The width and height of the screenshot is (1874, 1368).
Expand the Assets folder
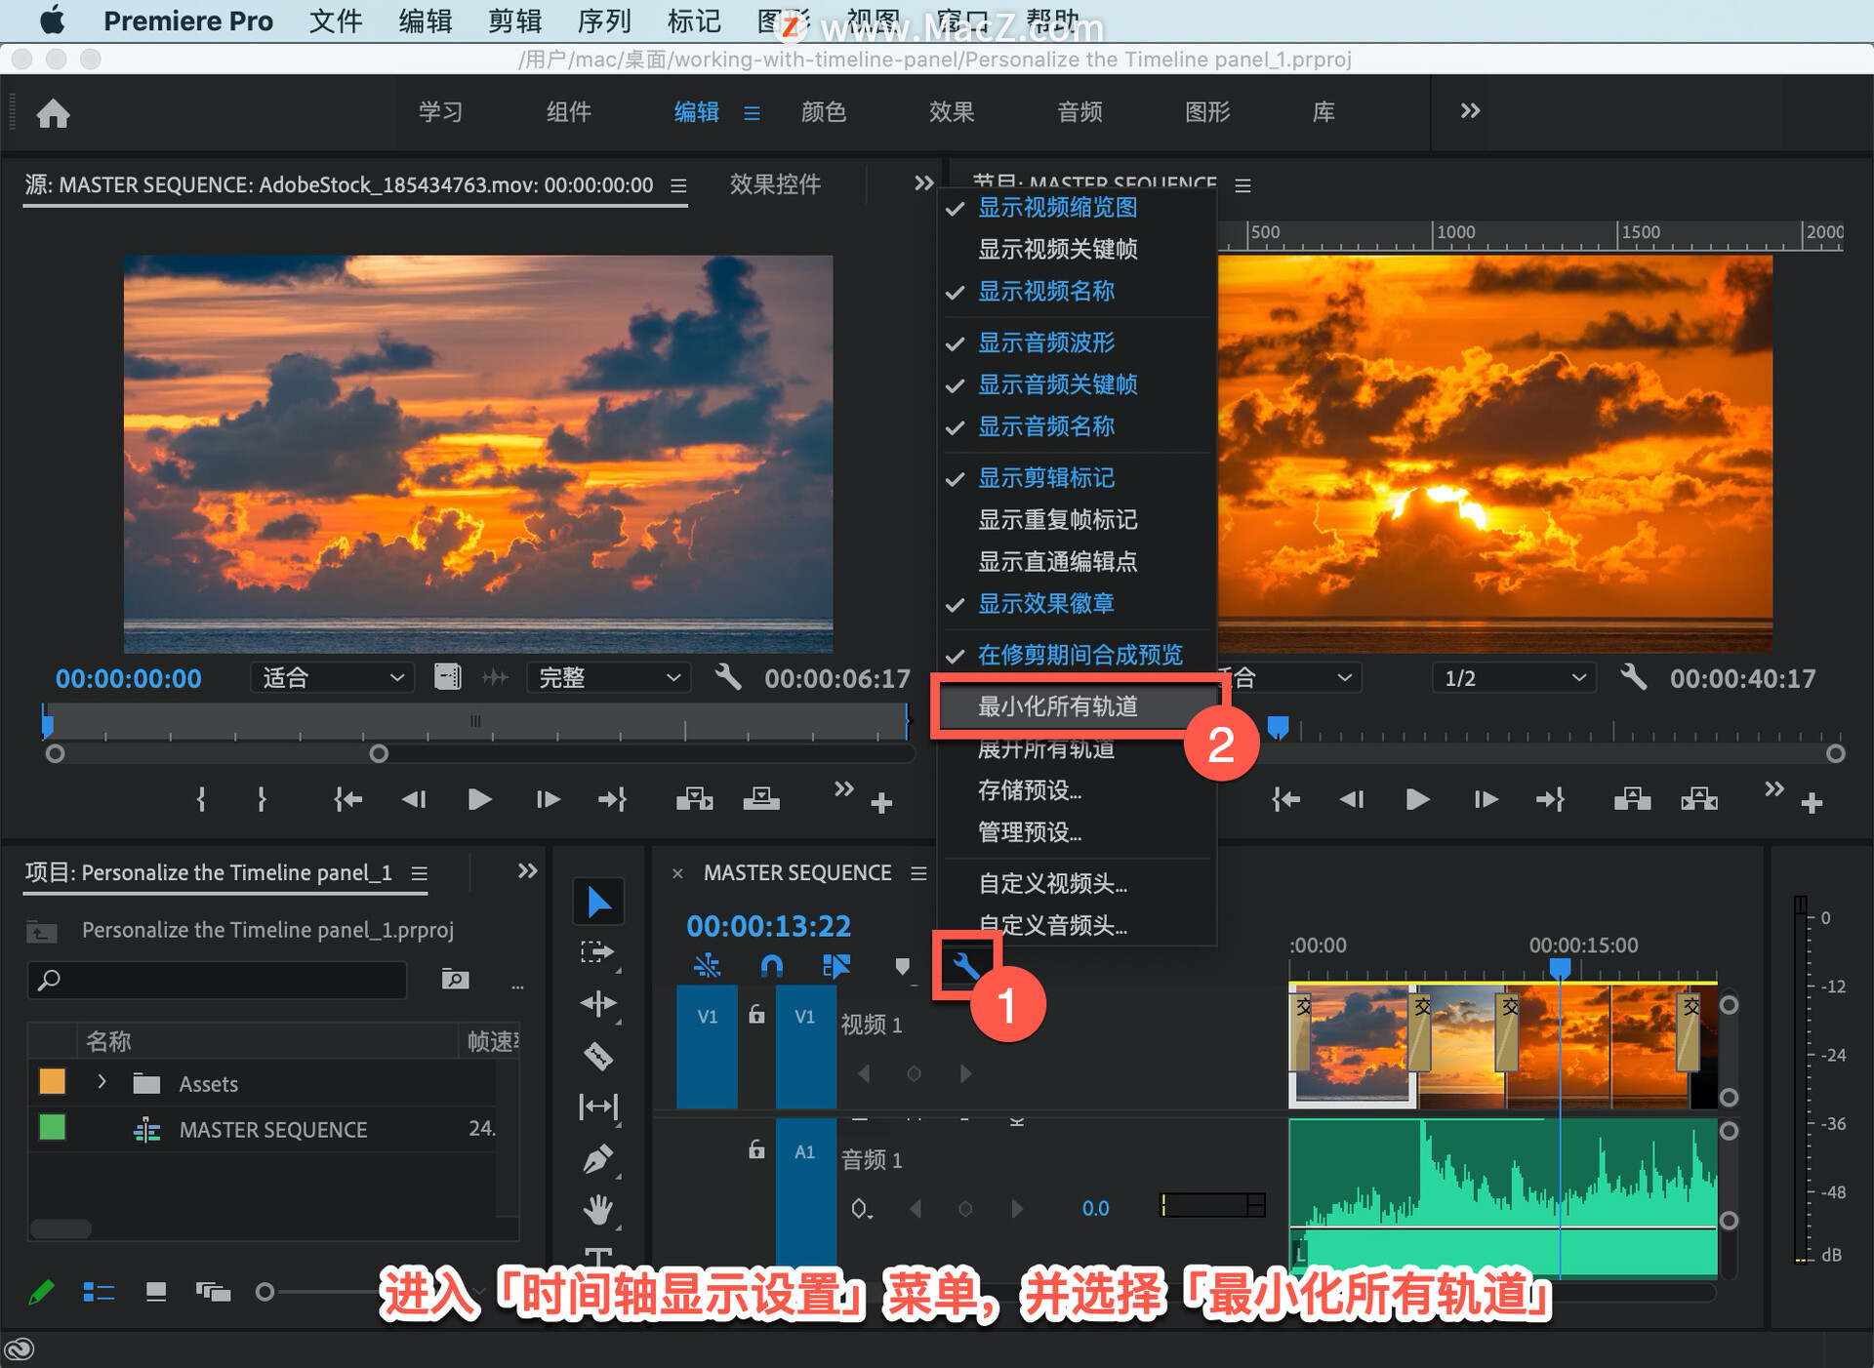pos(102,1082)
